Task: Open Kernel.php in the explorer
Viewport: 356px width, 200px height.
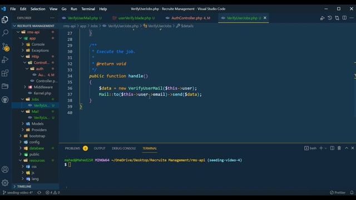Action: 35,93
